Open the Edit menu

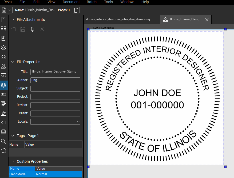37,2
